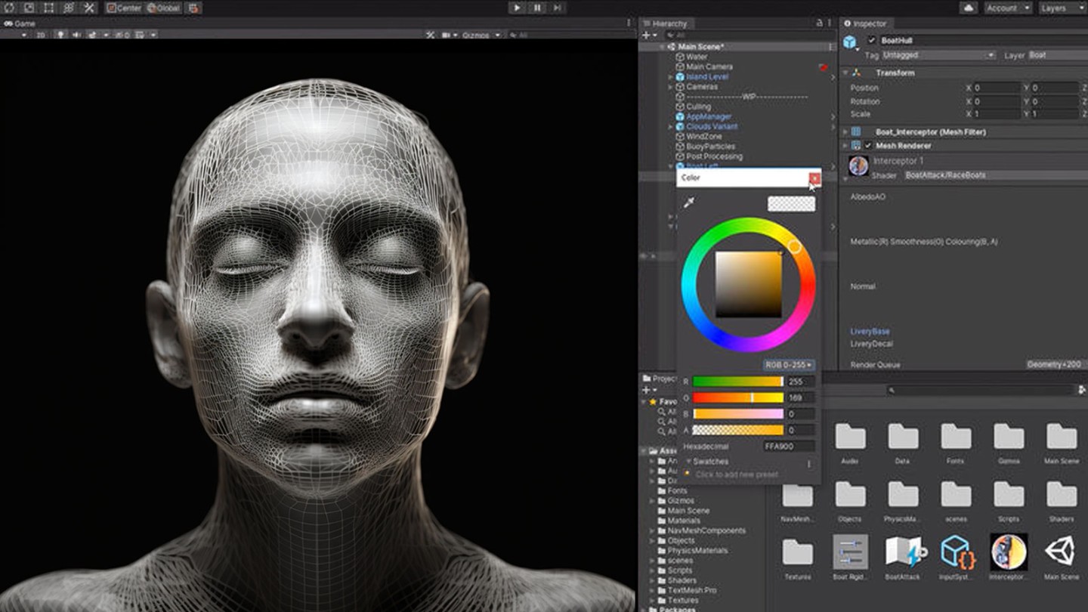Click the Hierarchy panel lock icon

point(820,23)
